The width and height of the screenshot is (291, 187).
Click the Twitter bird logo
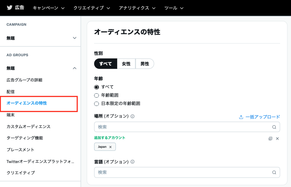pos(10,8)
